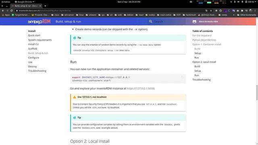258x145 pixels.
Task: Select 'Use' in left navigation
Action: [x=30, y=62]
